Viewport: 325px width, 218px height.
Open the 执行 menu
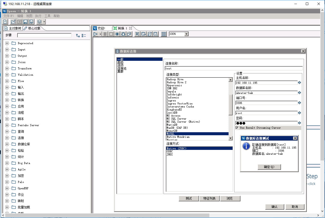(38, 16)
